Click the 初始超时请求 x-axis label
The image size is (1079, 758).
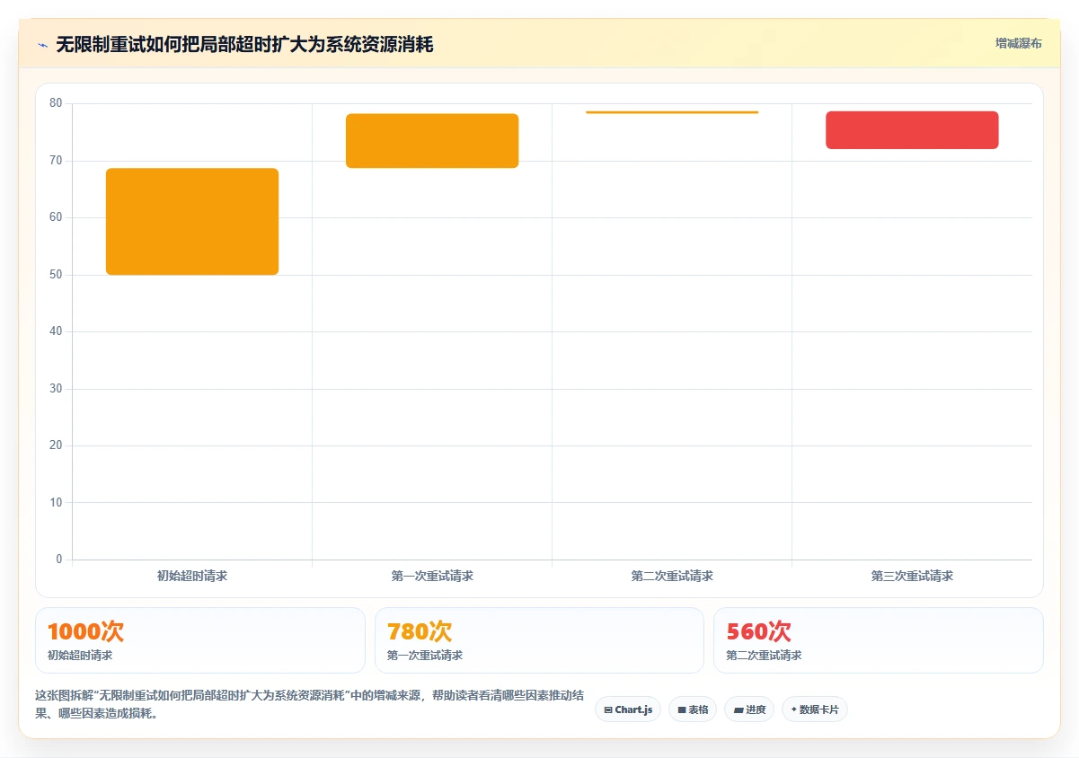192,577
